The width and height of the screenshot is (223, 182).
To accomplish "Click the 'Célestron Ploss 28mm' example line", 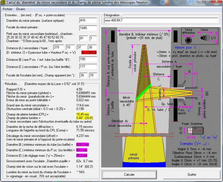I will [195, 153].
